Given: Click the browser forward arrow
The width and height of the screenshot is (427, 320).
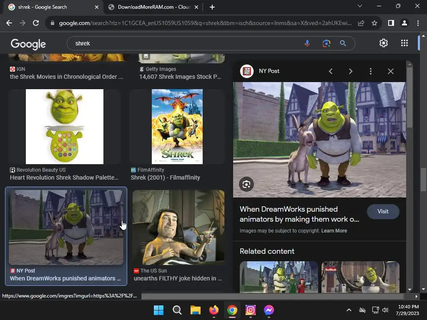Looking at the screenshot, I should pyautogui.click(x=23, y=23).
